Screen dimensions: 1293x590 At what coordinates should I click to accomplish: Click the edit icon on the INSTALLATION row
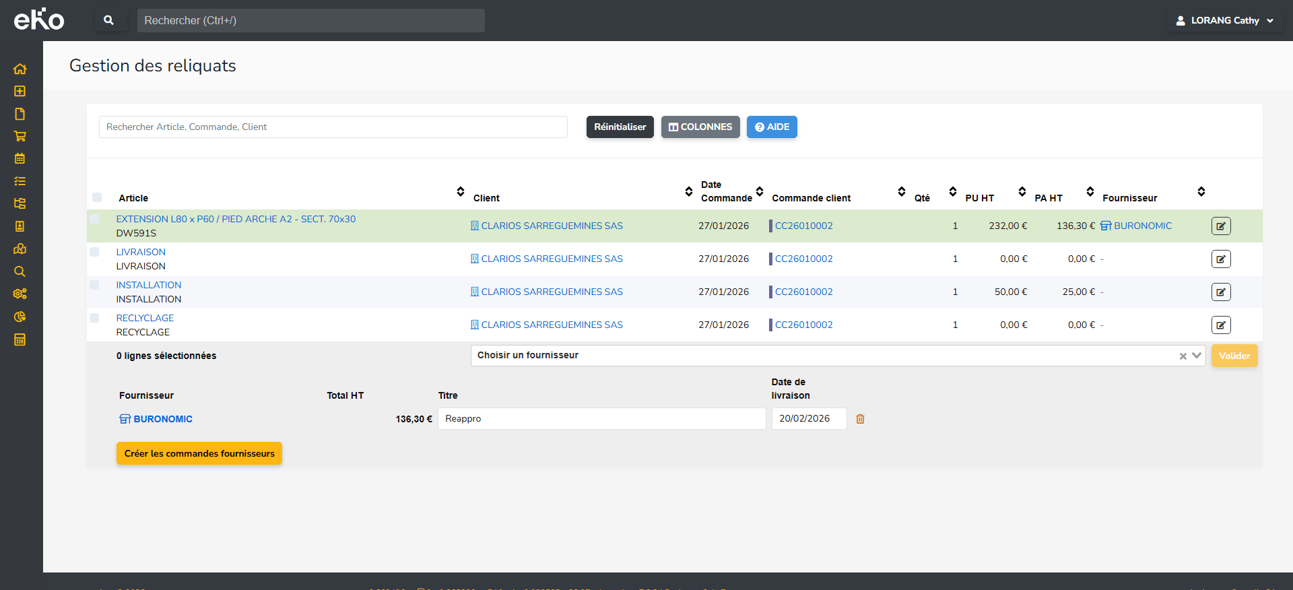click(x=1220, y=292)
